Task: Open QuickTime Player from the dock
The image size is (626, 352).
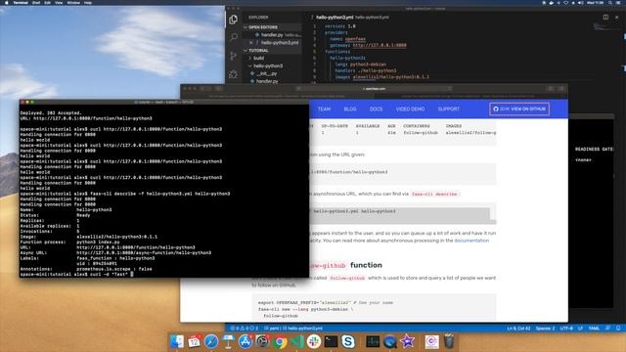Action: pyautogui.click(x=390, y=341)
